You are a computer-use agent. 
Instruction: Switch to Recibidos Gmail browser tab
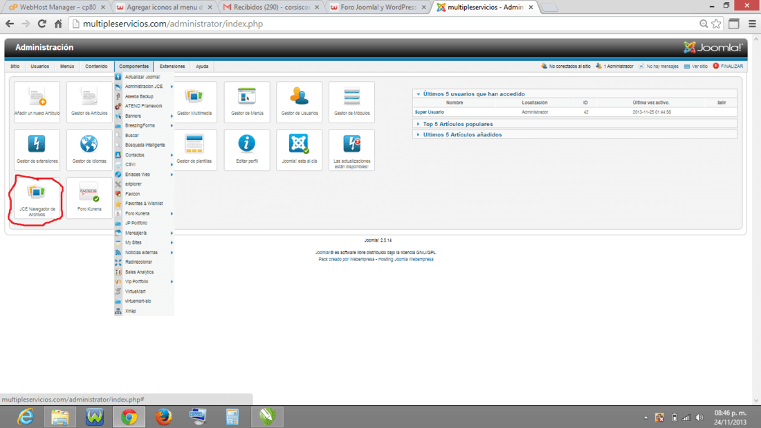point(271,8)
